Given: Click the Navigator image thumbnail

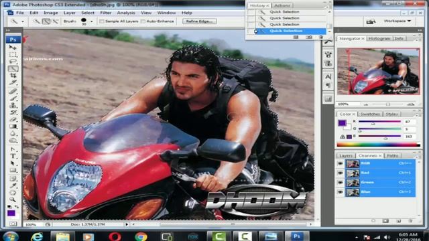Looking at the screenshot, I should point(378,72).
